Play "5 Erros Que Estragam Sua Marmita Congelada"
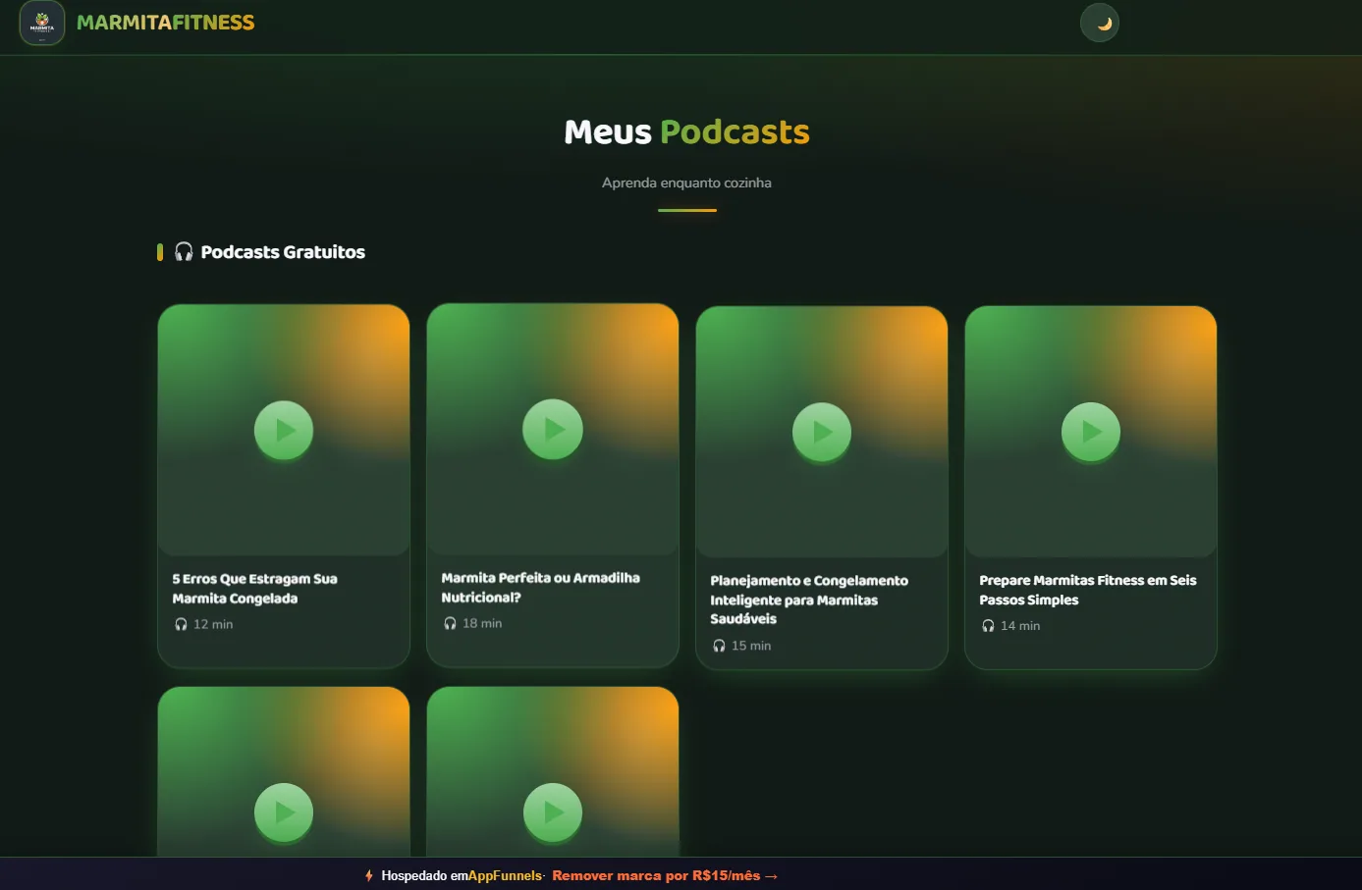This screenshot has width=1362, height=890. [284, 430]
